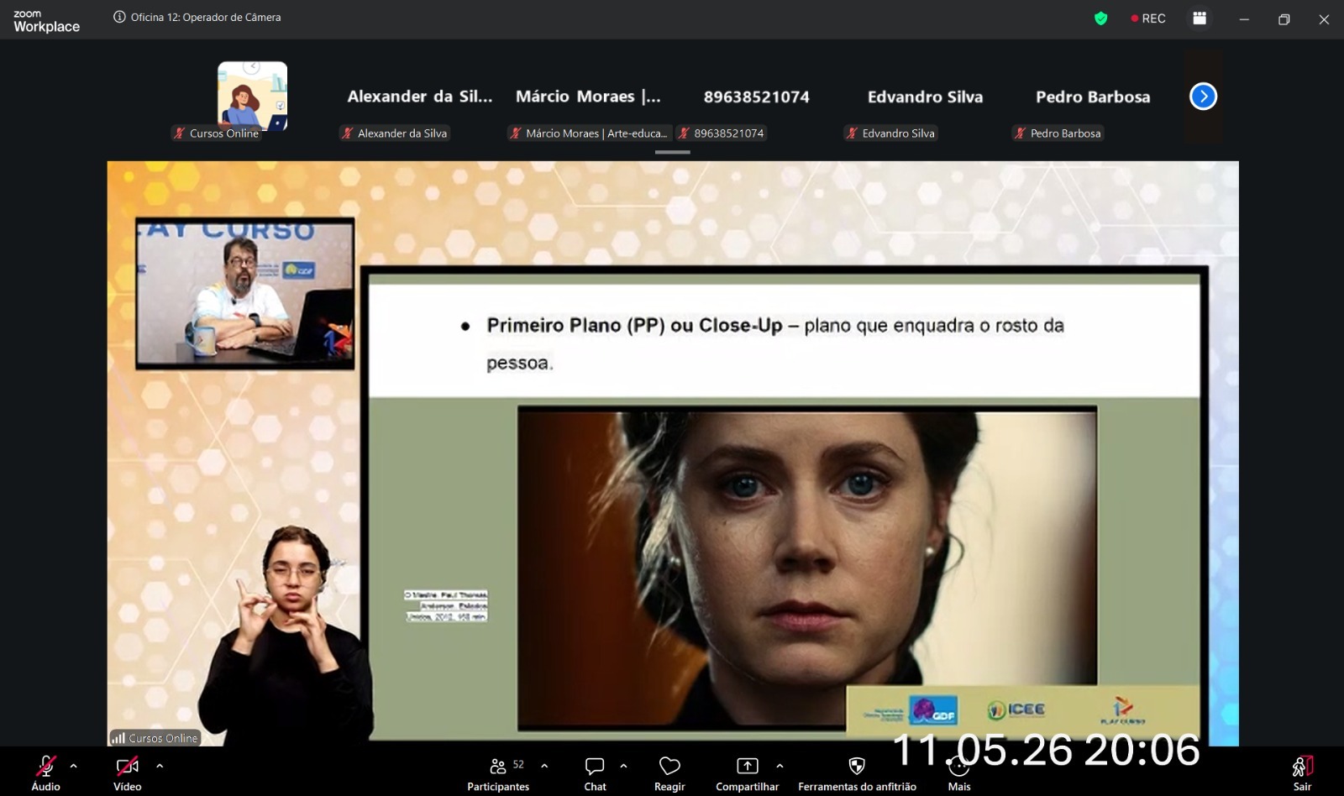This screenshot has height=796, width=1344.
Task: Start screen sharing with Compartilhar
Action: [747, 772]
